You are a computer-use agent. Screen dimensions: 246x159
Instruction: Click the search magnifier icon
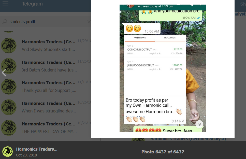pos(5,22)
